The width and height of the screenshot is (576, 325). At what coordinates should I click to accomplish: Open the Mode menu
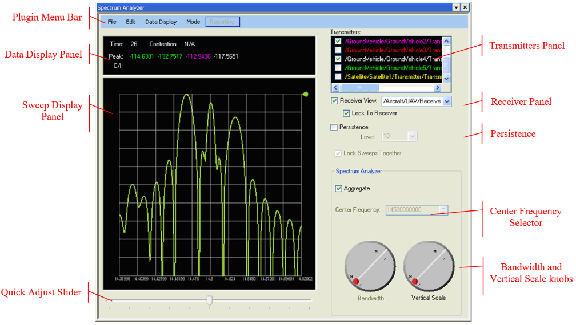click(x=193, y=22)
